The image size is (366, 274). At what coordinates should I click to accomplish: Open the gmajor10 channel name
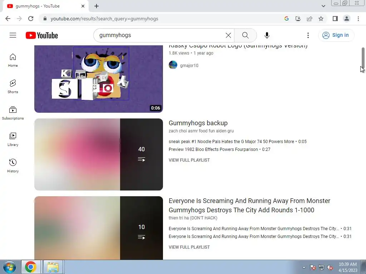point(189,66)
